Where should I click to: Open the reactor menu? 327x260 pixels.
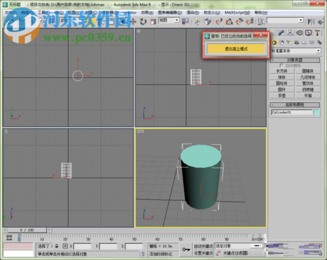[130, 12]
